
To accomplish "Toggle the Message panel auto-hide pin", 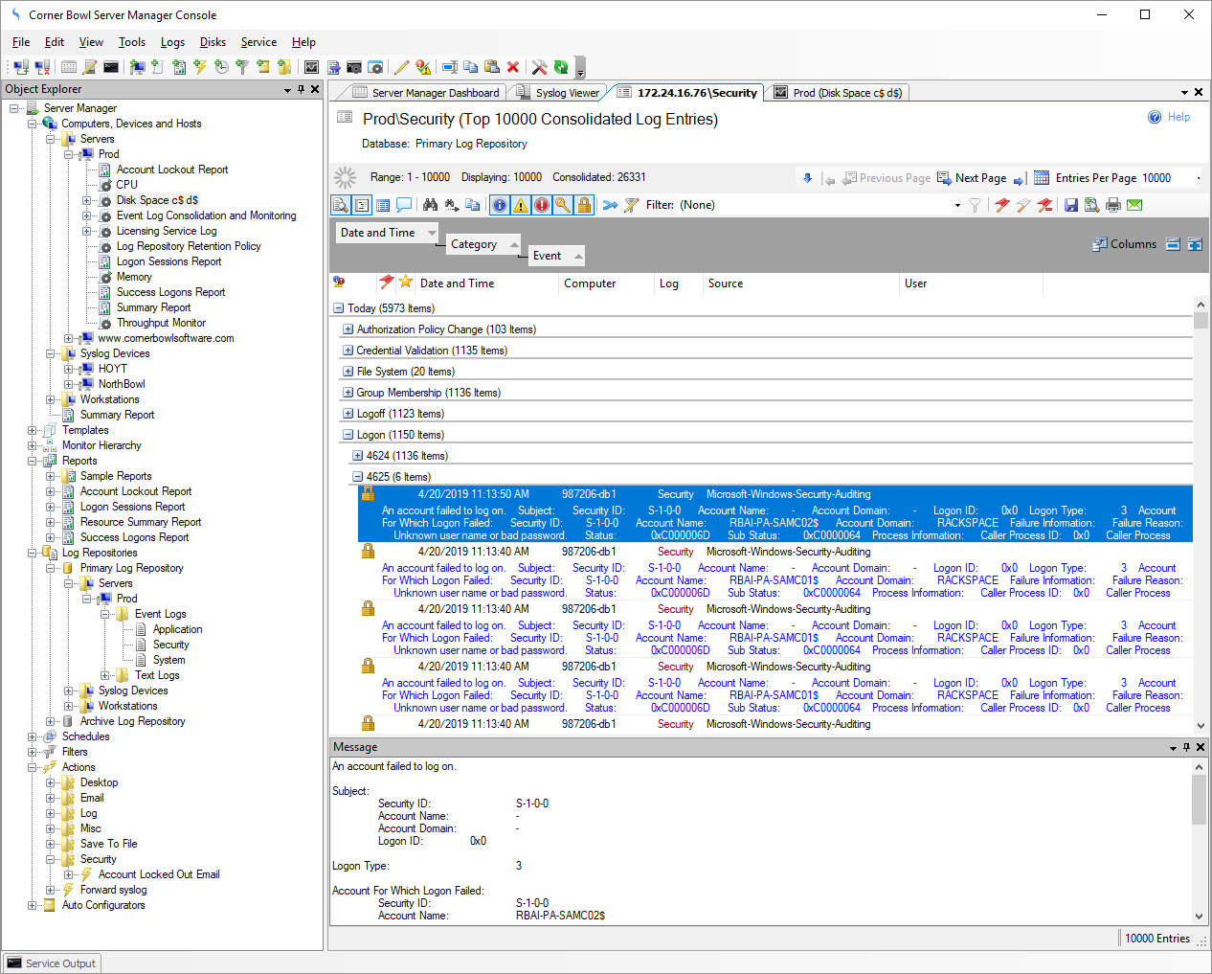I will (1187, 747).
